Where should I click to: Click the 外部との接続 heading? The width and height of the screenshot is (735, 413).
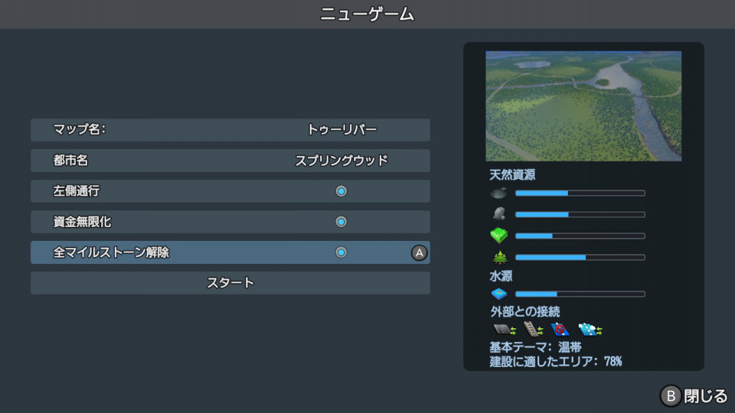(525, 311)
